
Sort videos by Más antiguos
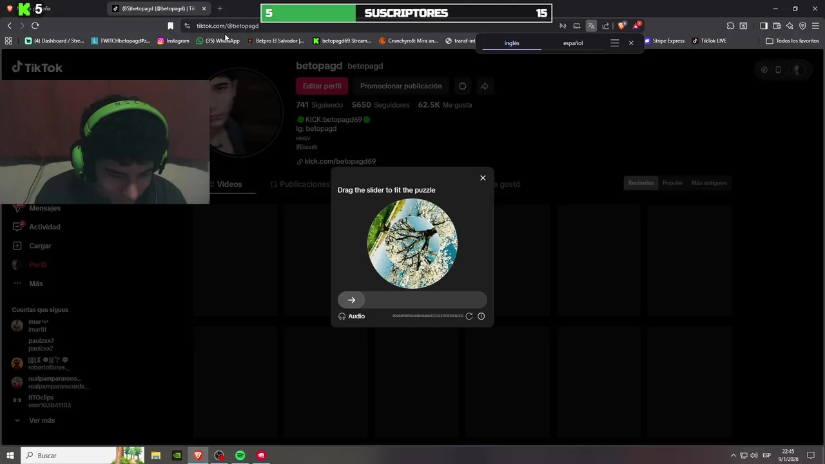coord(709,183)
